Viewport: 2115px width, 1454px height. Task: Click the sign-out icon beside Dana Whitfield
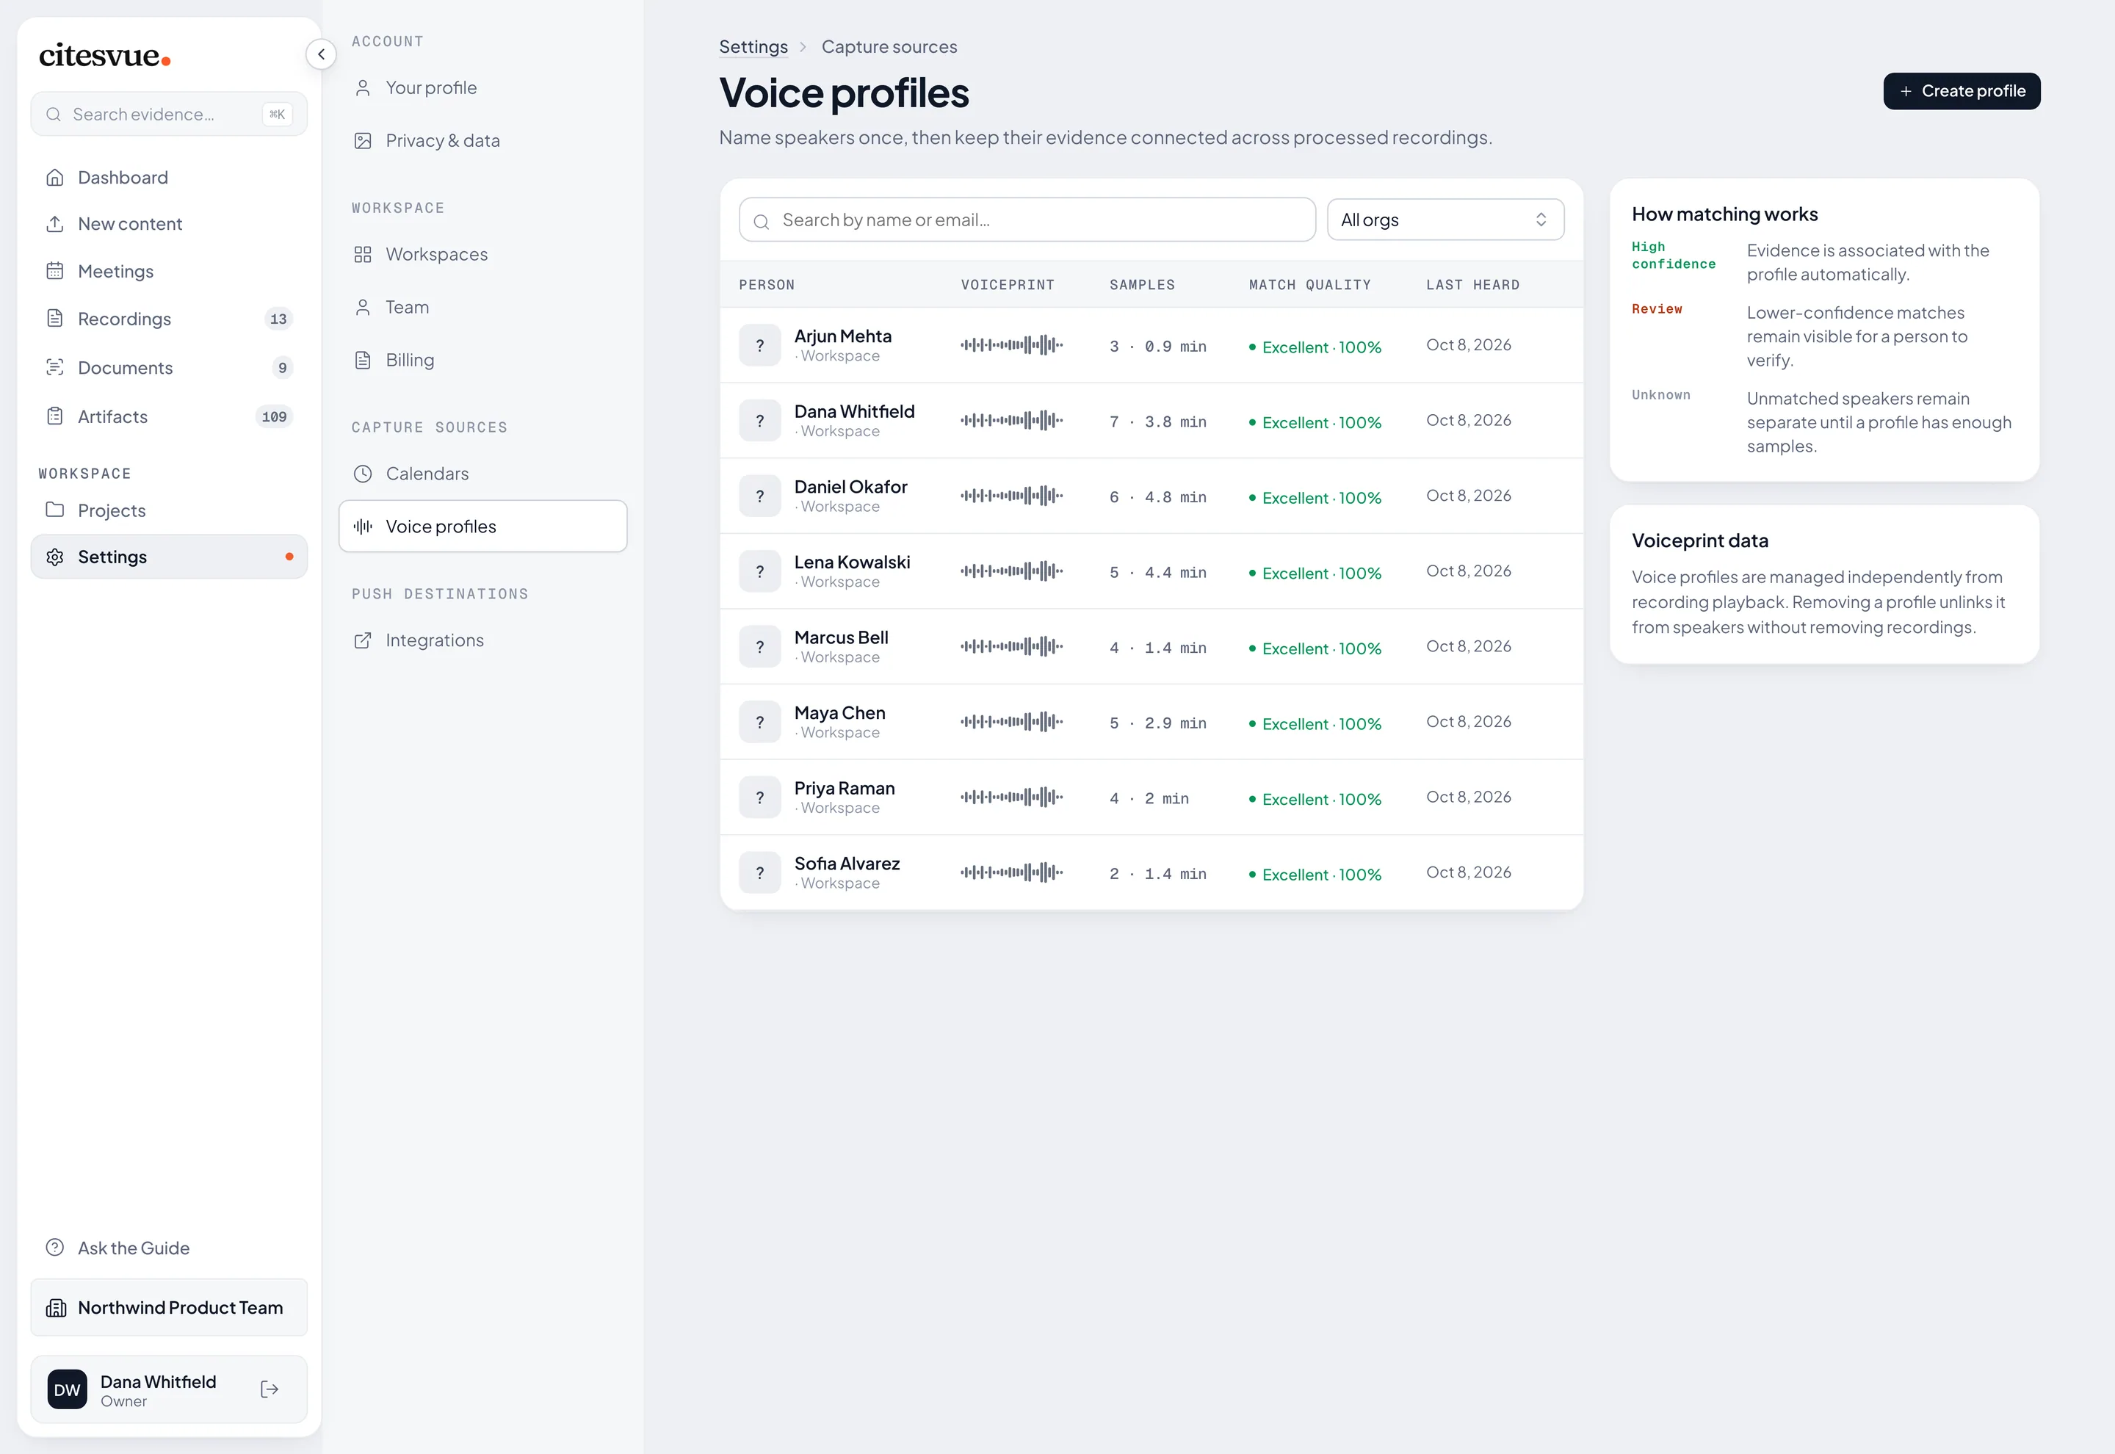click(270, 1389)
